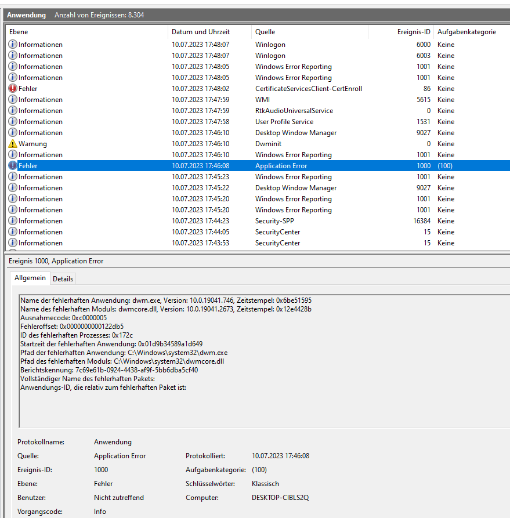The image size is (510, 518).
Task: Click computer name DESKTOP-CIBLS2Q
Action: 280,498
